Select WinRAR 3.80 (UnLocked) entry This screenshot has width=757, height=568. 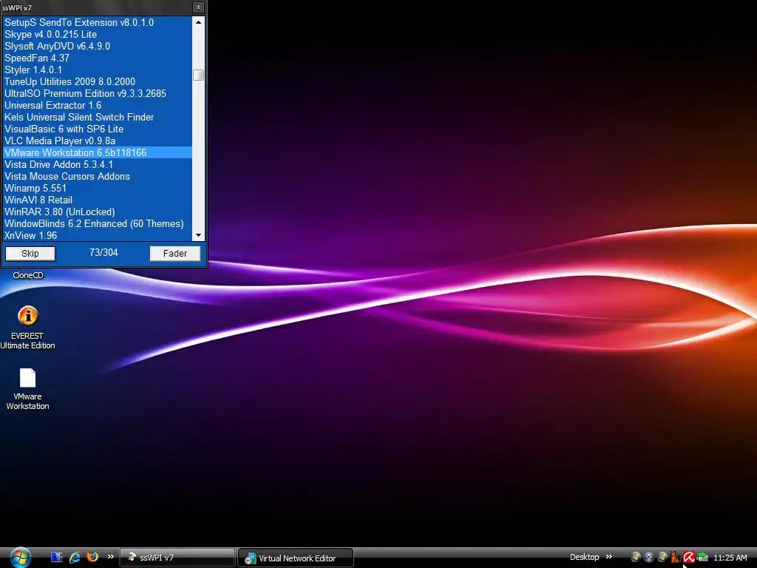98,212
